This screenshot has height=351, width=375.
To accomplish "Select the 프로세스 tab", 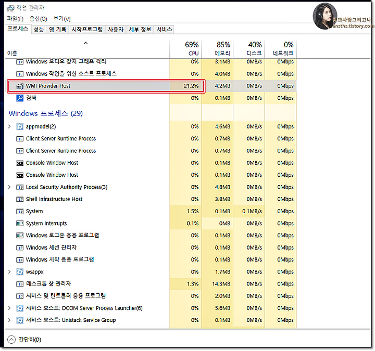I will [18, 29].
